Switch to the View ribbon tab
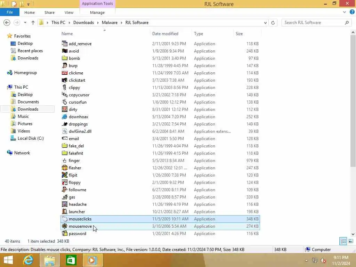Viewport: 356px width, 267px height. 69,13
